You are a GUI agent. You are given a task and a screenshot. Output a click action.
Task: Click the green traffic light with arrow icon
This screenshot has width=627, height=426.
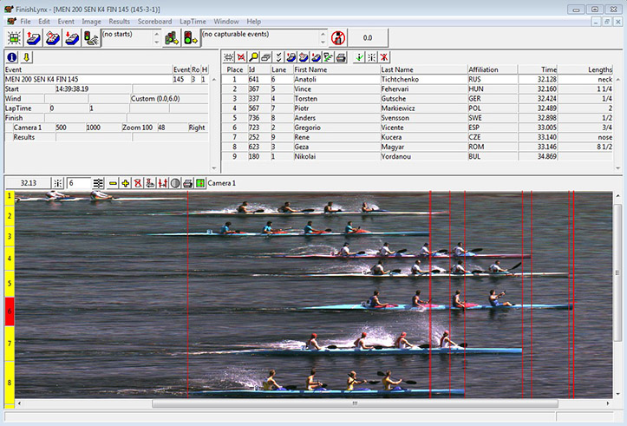(190, 38)
